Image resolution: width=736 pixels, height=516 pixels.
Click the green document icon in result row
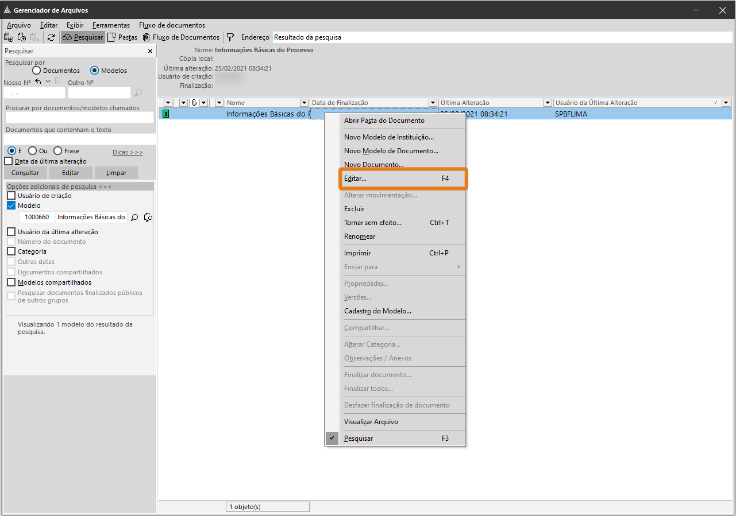[x=166, y=114]
